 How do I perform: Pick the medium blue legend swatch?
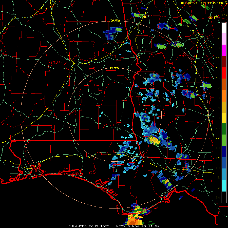tap(224, 163)
